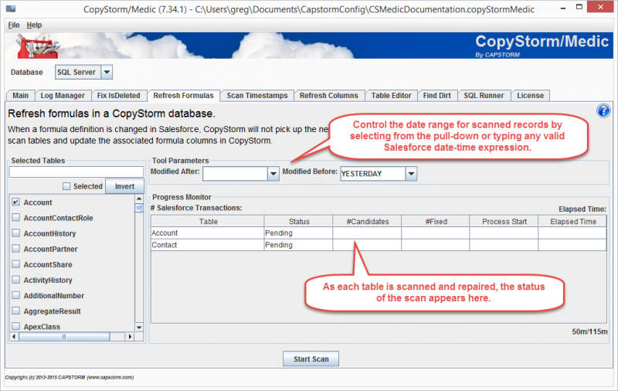
Task: Switch to the Log Manager tab
Action: 63,95
